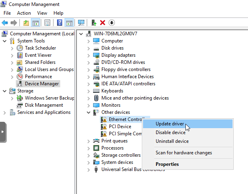This screenshot has width=248, height=194.
Task: Collapse the Other devices category
Action: coord(89,112)
